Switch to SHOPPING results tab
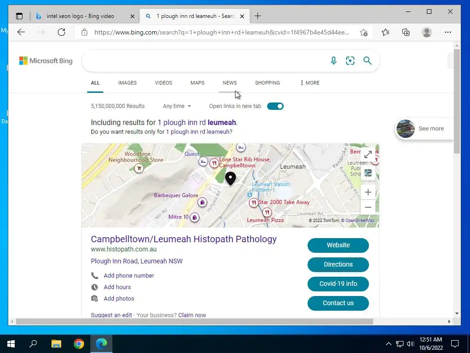 click(268, 83)
